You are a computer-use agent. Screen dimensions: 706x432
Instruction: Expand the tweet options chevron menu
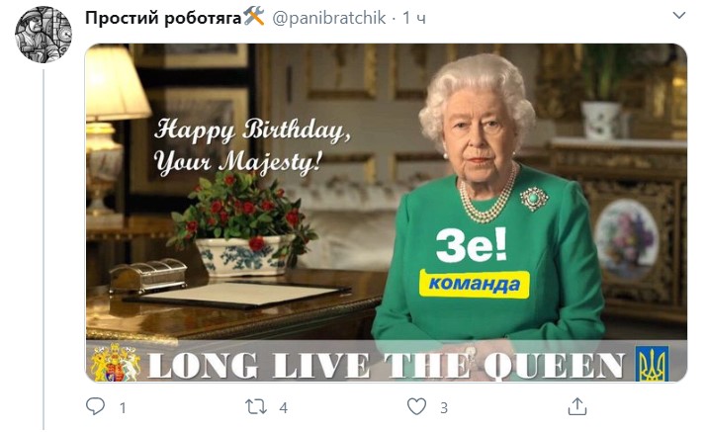pyautogui.click(x=679, y=15)
